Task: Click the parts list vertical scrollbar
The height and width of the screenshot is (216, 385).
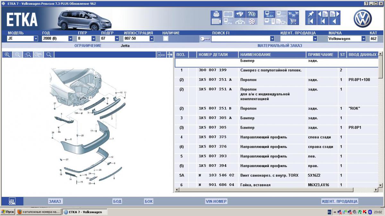Action: tap(381, 120)
